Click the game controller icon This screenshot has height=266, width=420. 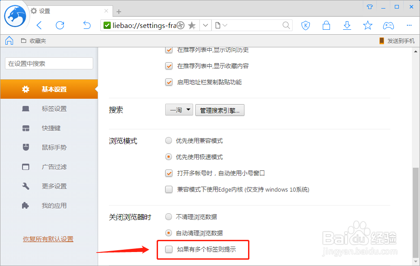pyautogui.click(x=388, y=26)
